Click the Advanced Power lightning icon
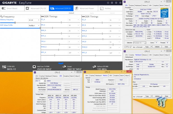Viewport: 173px width, 114px height. click(x=76, y=8)
